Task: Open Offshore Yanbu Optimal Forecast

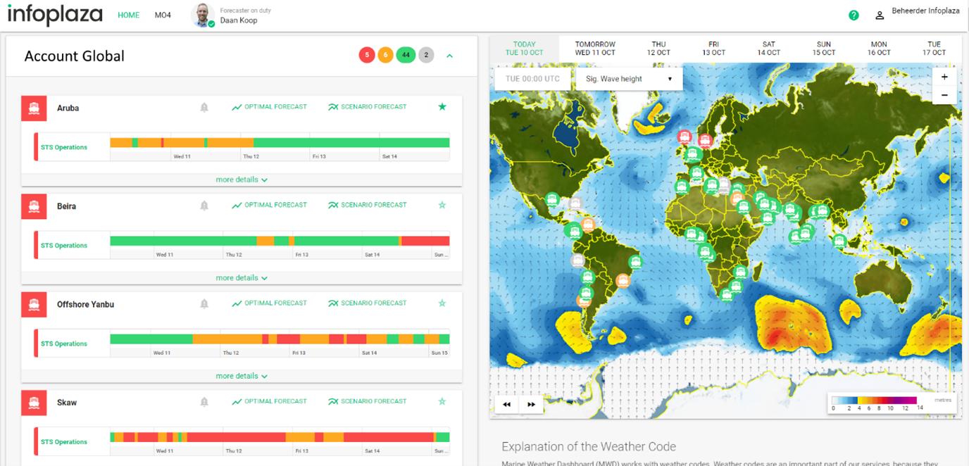Action: point(269,303)
